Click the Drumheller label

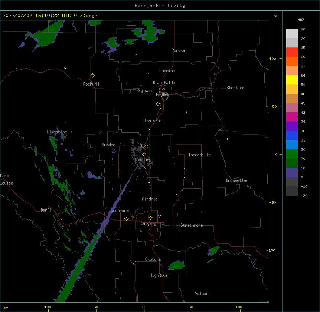[237, 180]
